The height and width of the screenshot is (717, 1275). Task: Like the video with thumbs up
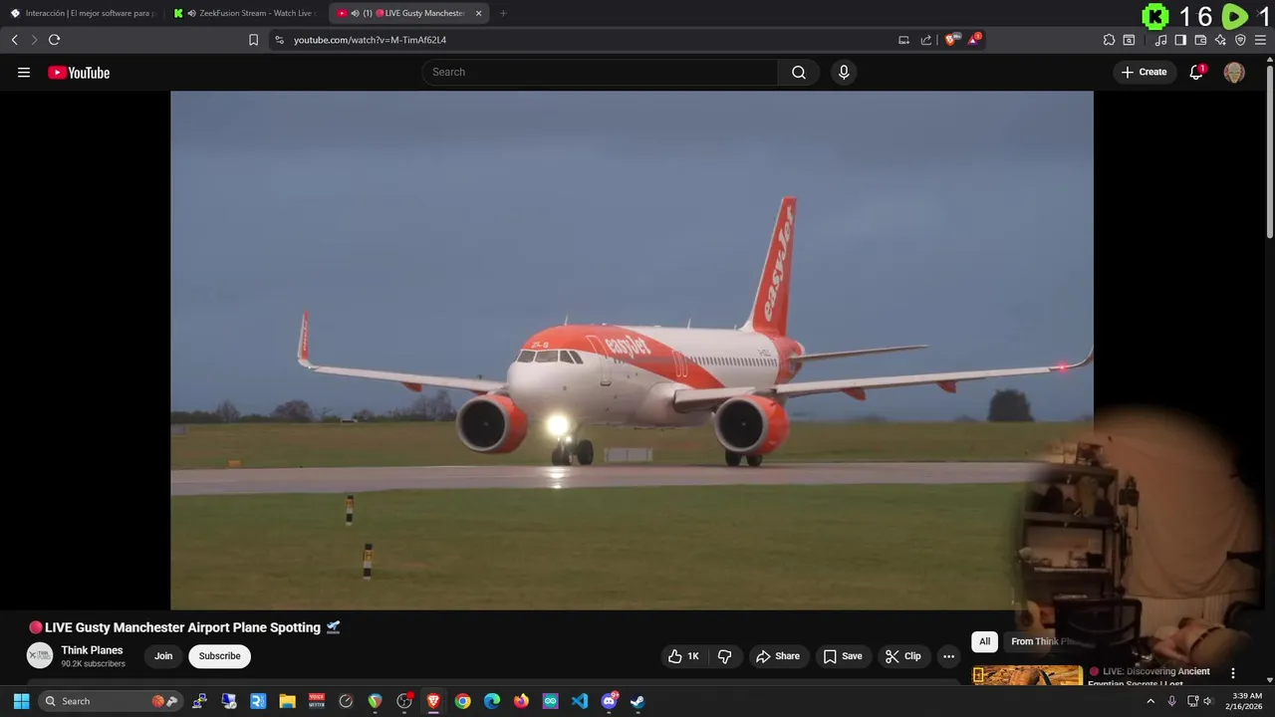683,656
